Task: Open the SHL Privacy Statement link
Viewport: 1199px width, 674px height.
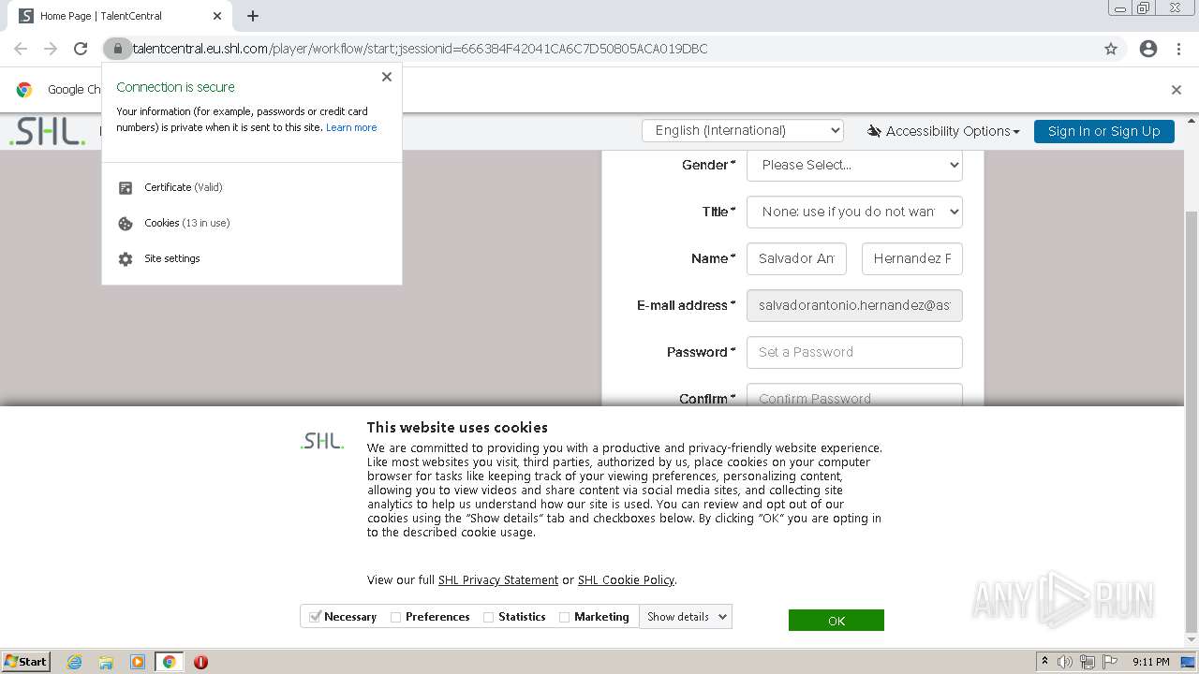Action: [x=498, y=580]
